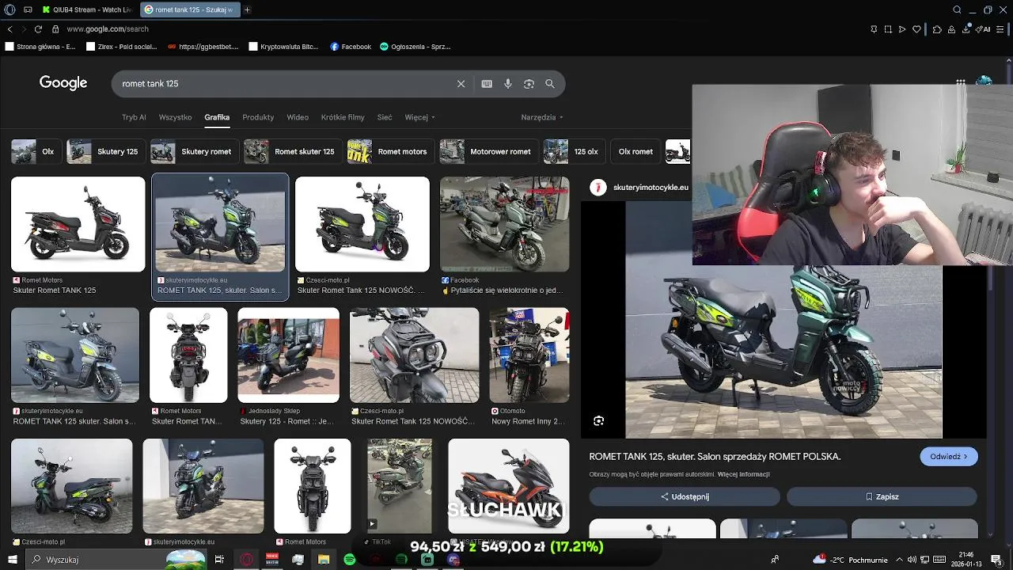
Task: Click the Zapisz save button
Action: point(882,496)
